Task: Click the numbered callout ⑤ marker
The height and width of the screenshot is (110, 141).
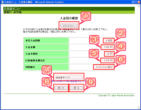Action: point(94,53)
